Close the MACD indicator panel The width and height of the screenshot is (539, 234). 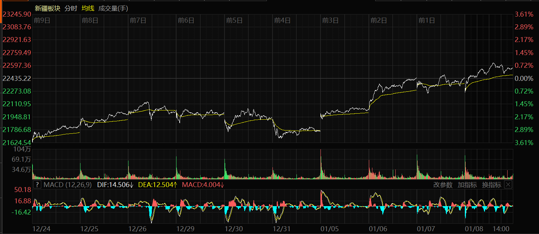pos(508,185)
